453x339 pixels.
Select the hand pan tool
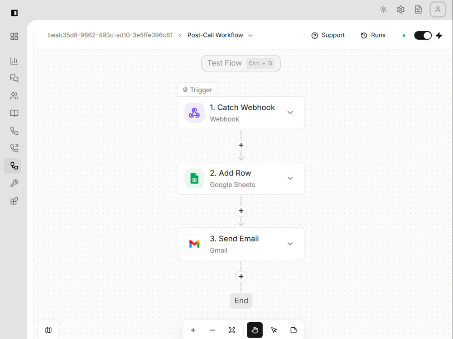[x=255, y=330]
